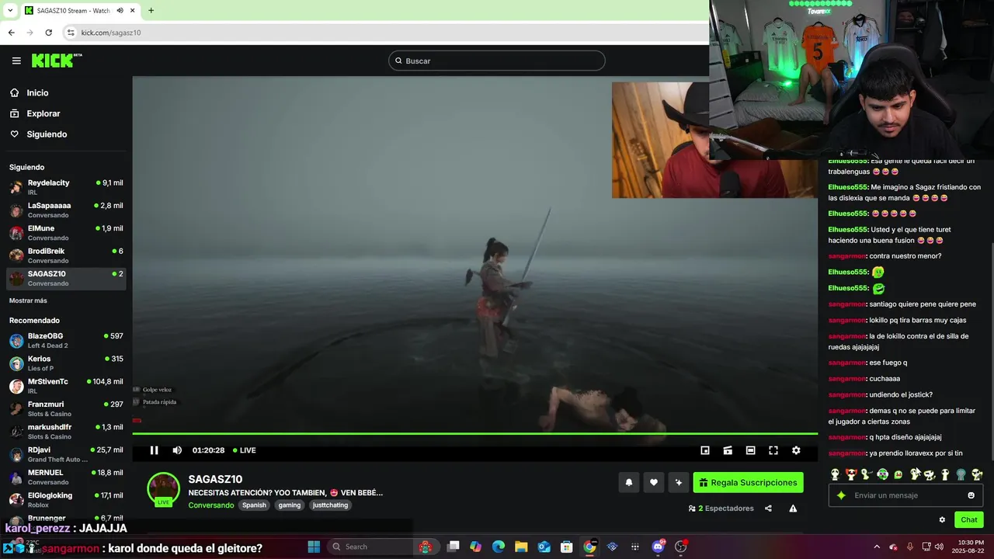Open chat settings gear
Image resolution: width=994 pixels, height=559 pixels.
coord(942,519)
